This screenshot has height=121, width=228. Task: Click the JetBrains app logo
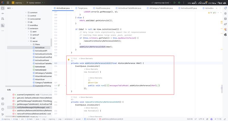3,3
